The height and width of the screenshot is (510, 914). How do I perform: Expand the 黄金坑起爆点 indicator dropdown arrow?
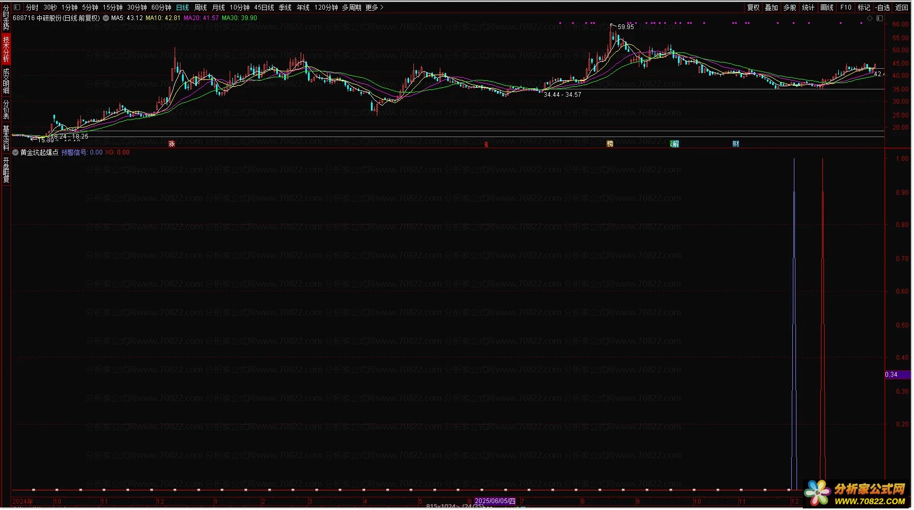click(x=16, y=152)
